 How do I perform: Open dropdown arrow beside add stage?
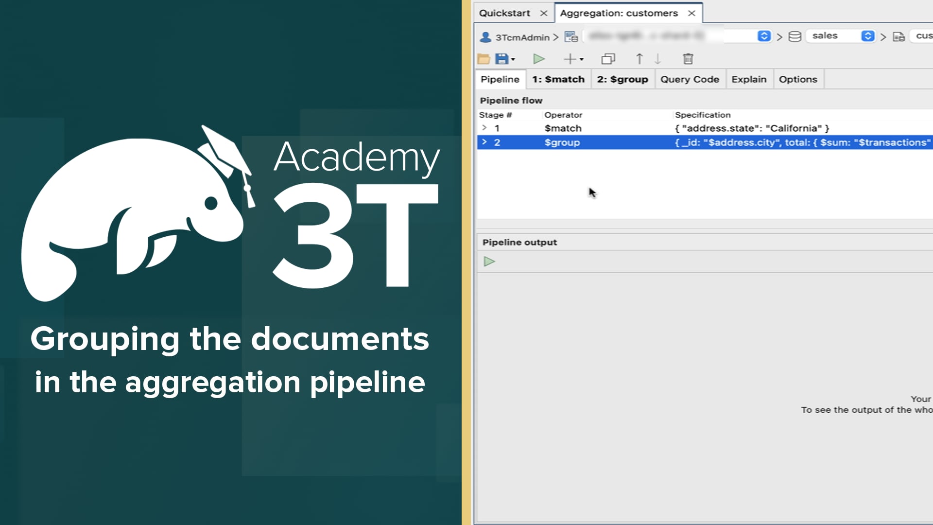581,60
